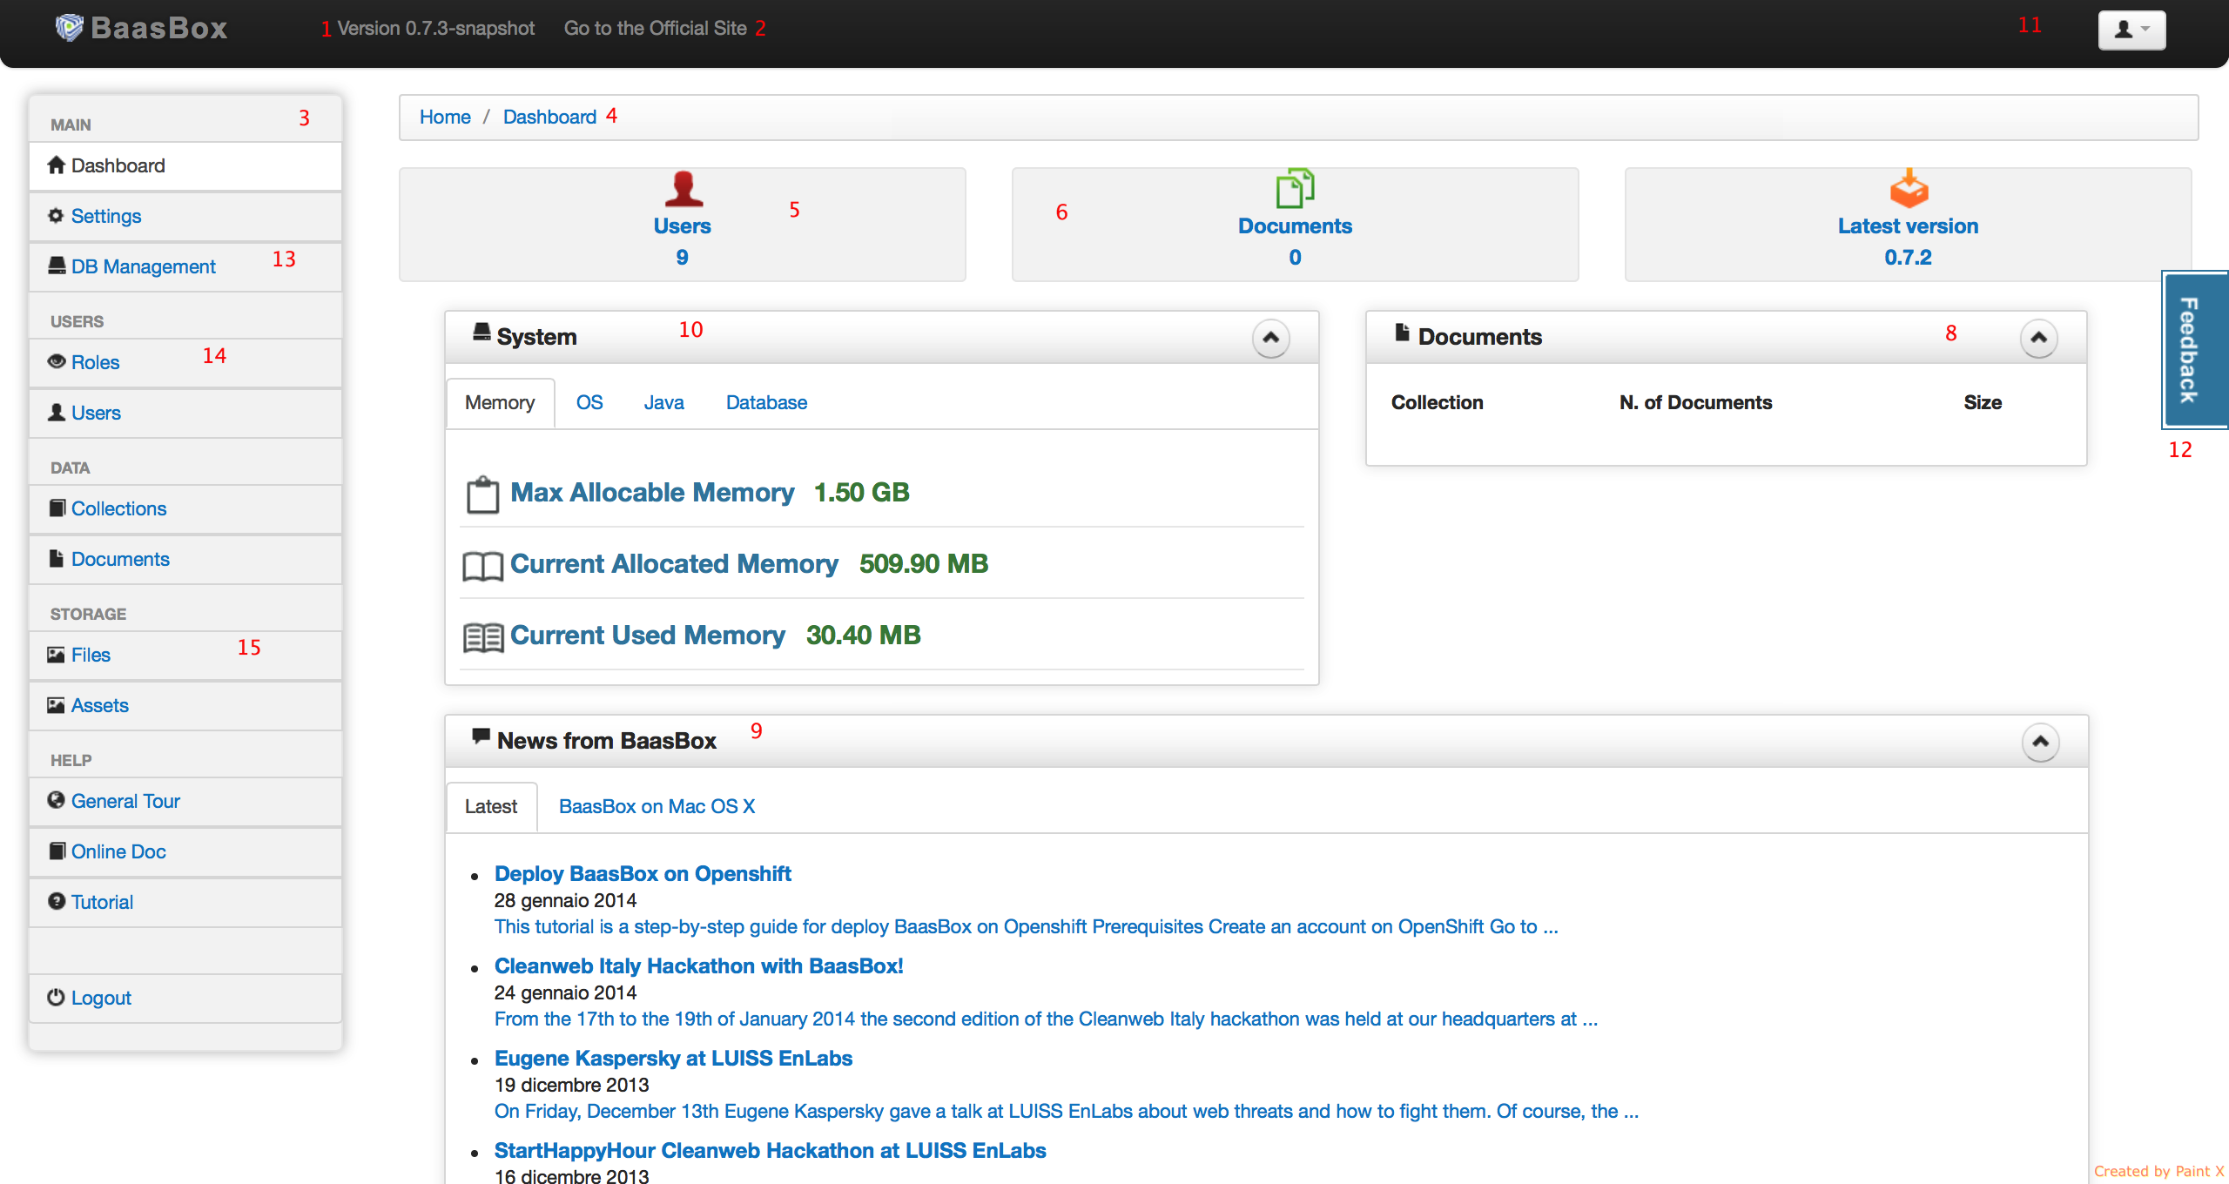
Task: Click the green Documents stat icon
Action: [x=1295, y=188]
